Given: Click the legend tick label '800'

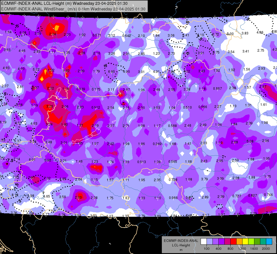Looking at the screenshot, I should coord(230,249).
